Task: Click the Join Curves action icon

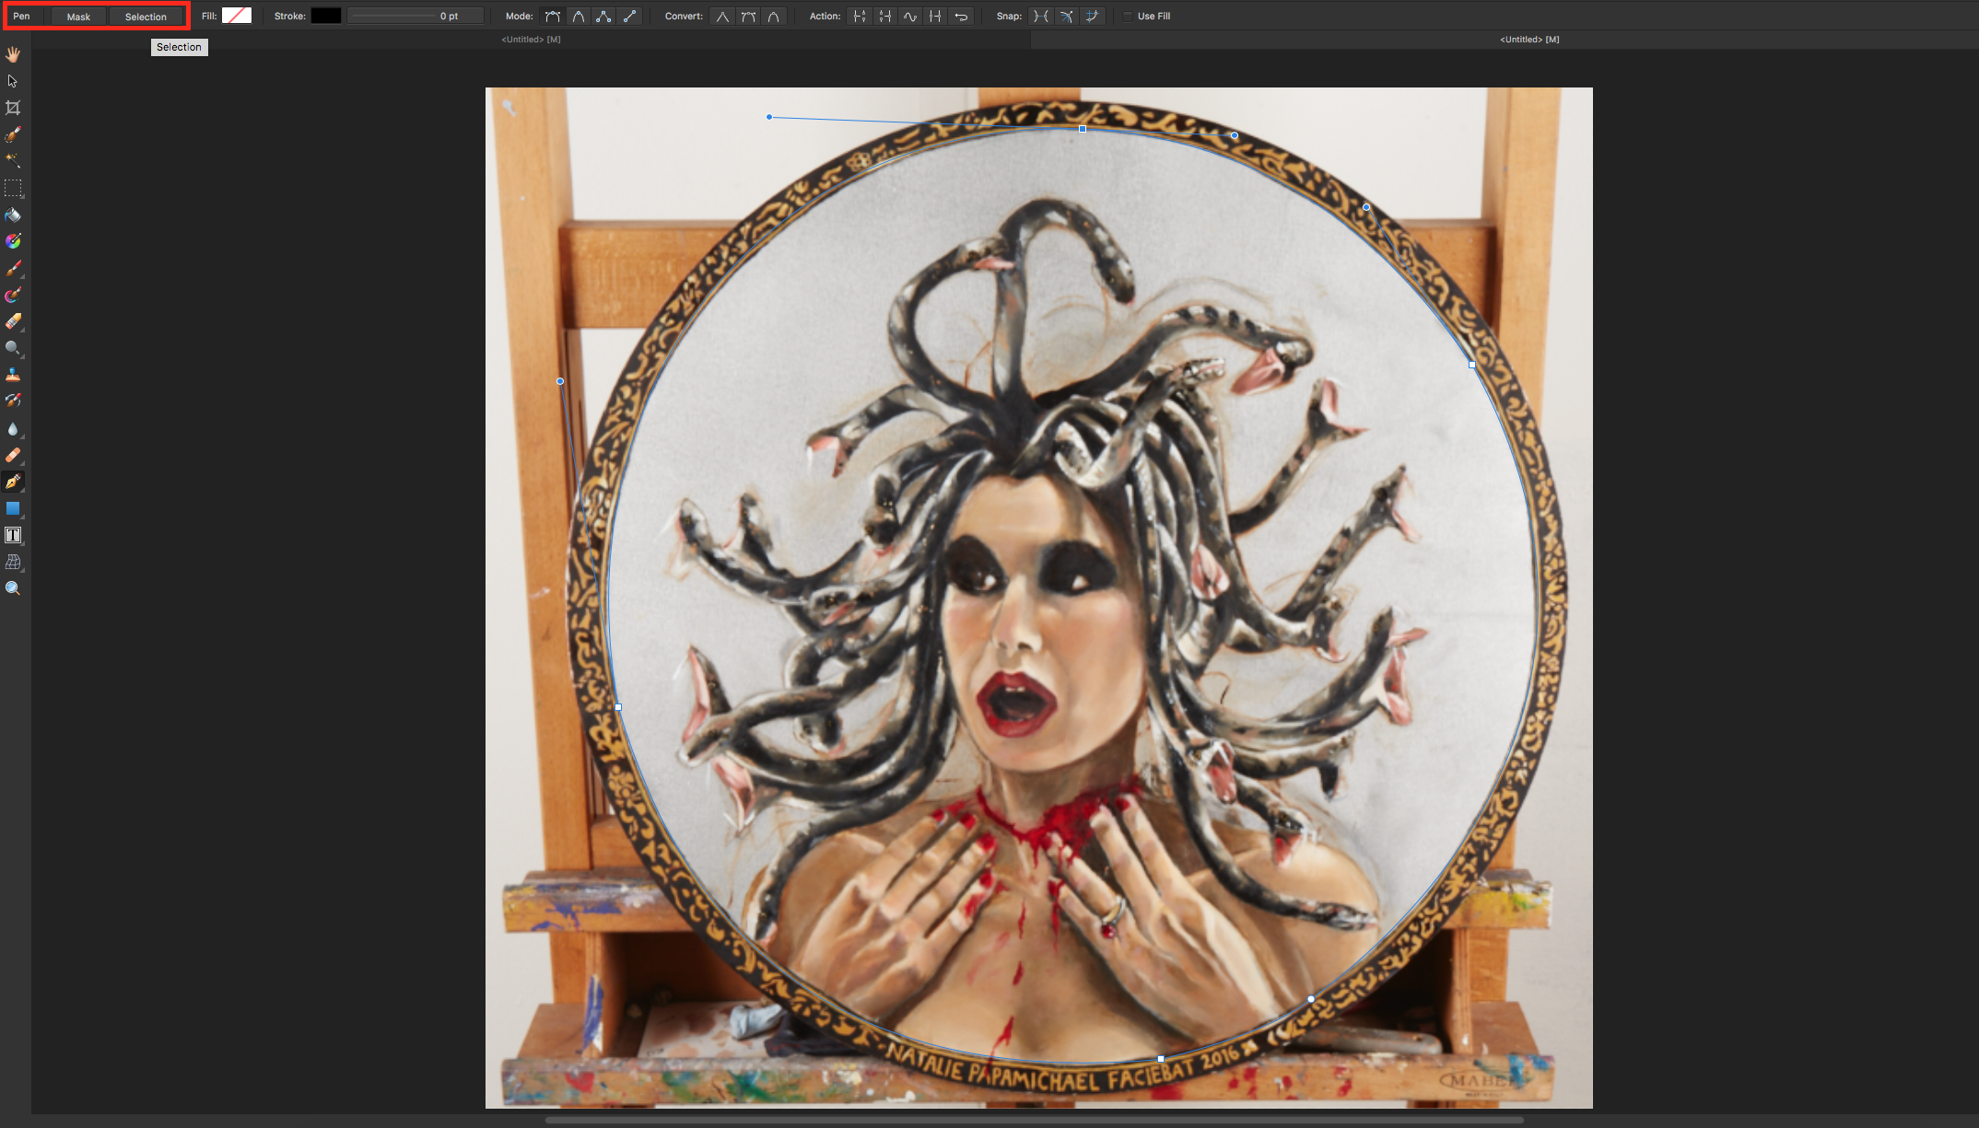Action: (x=935, y=17)
